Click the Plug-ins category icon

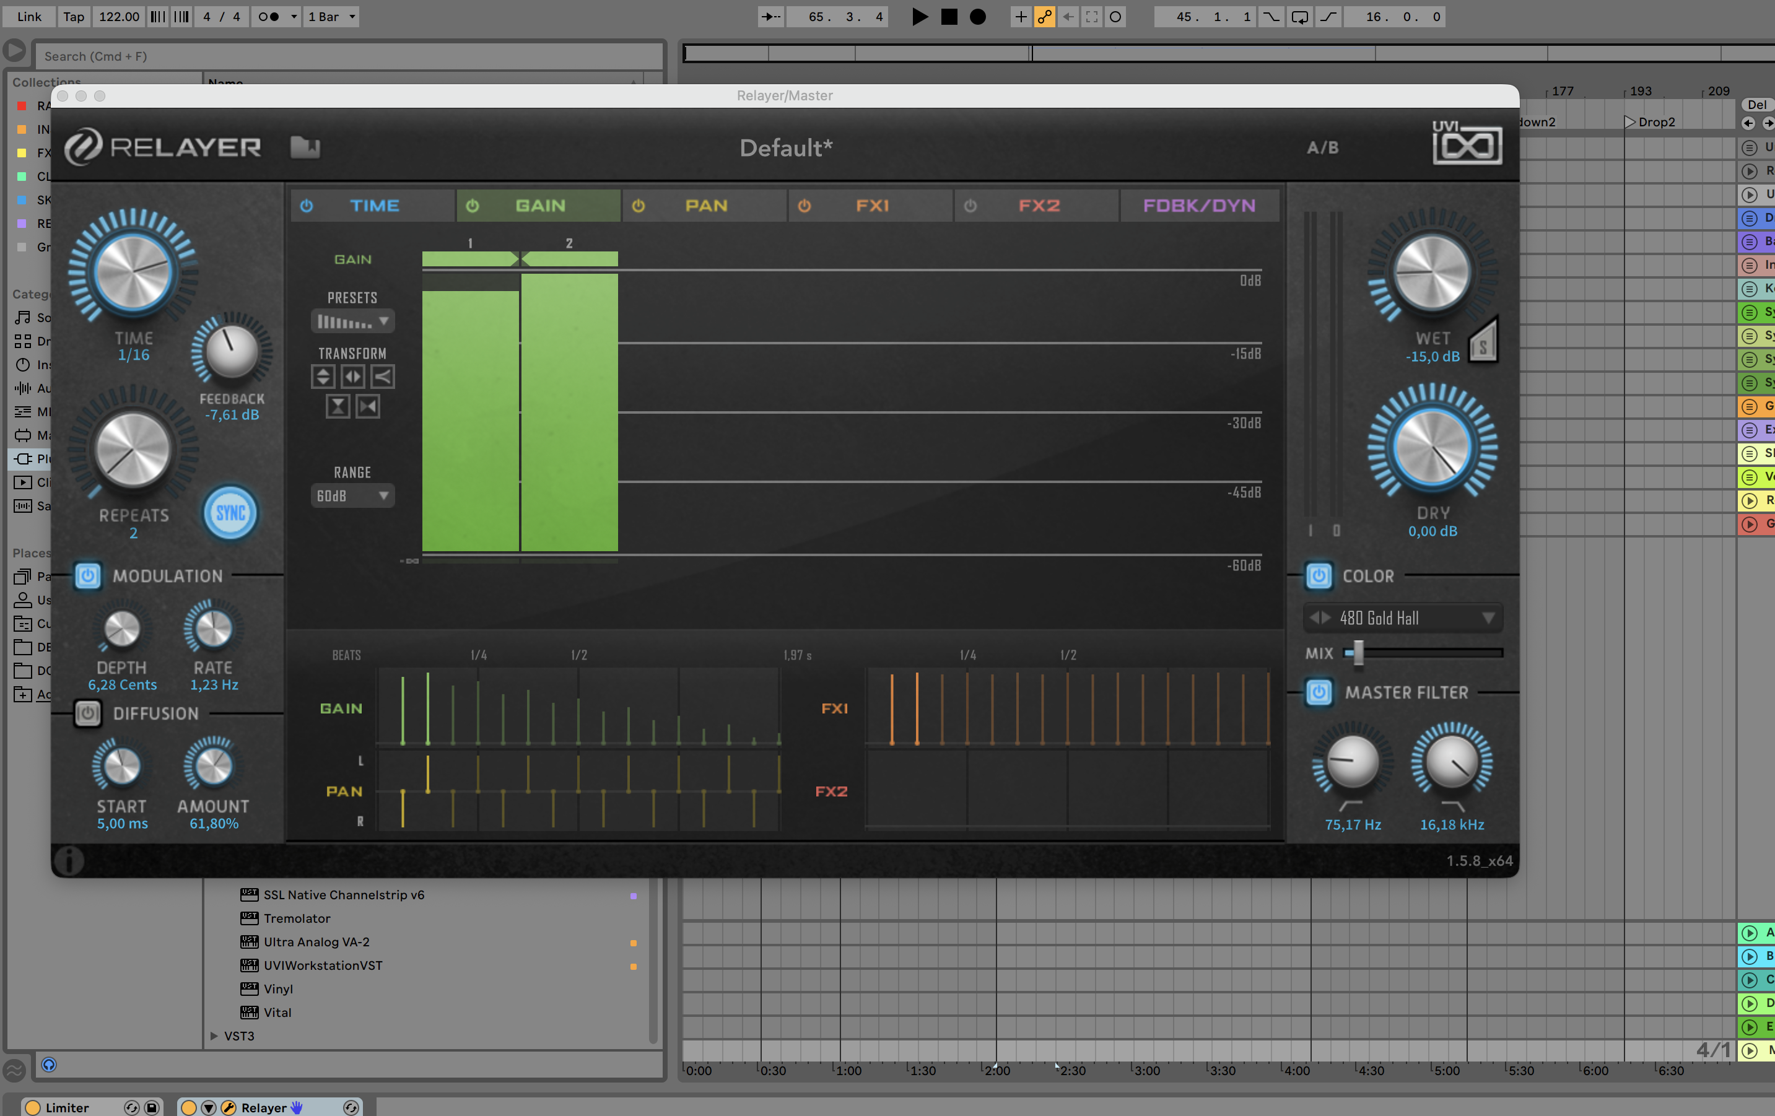[23, 458]
